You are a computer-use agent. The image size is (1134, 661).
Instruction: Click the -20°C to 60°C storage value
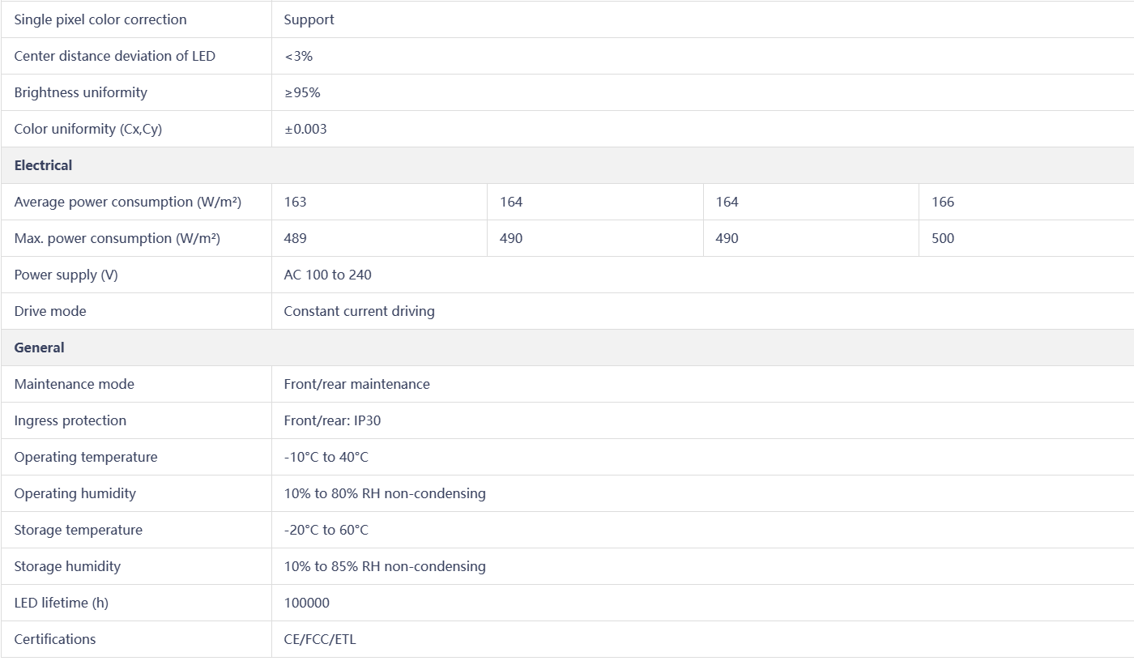coord(326,530)
